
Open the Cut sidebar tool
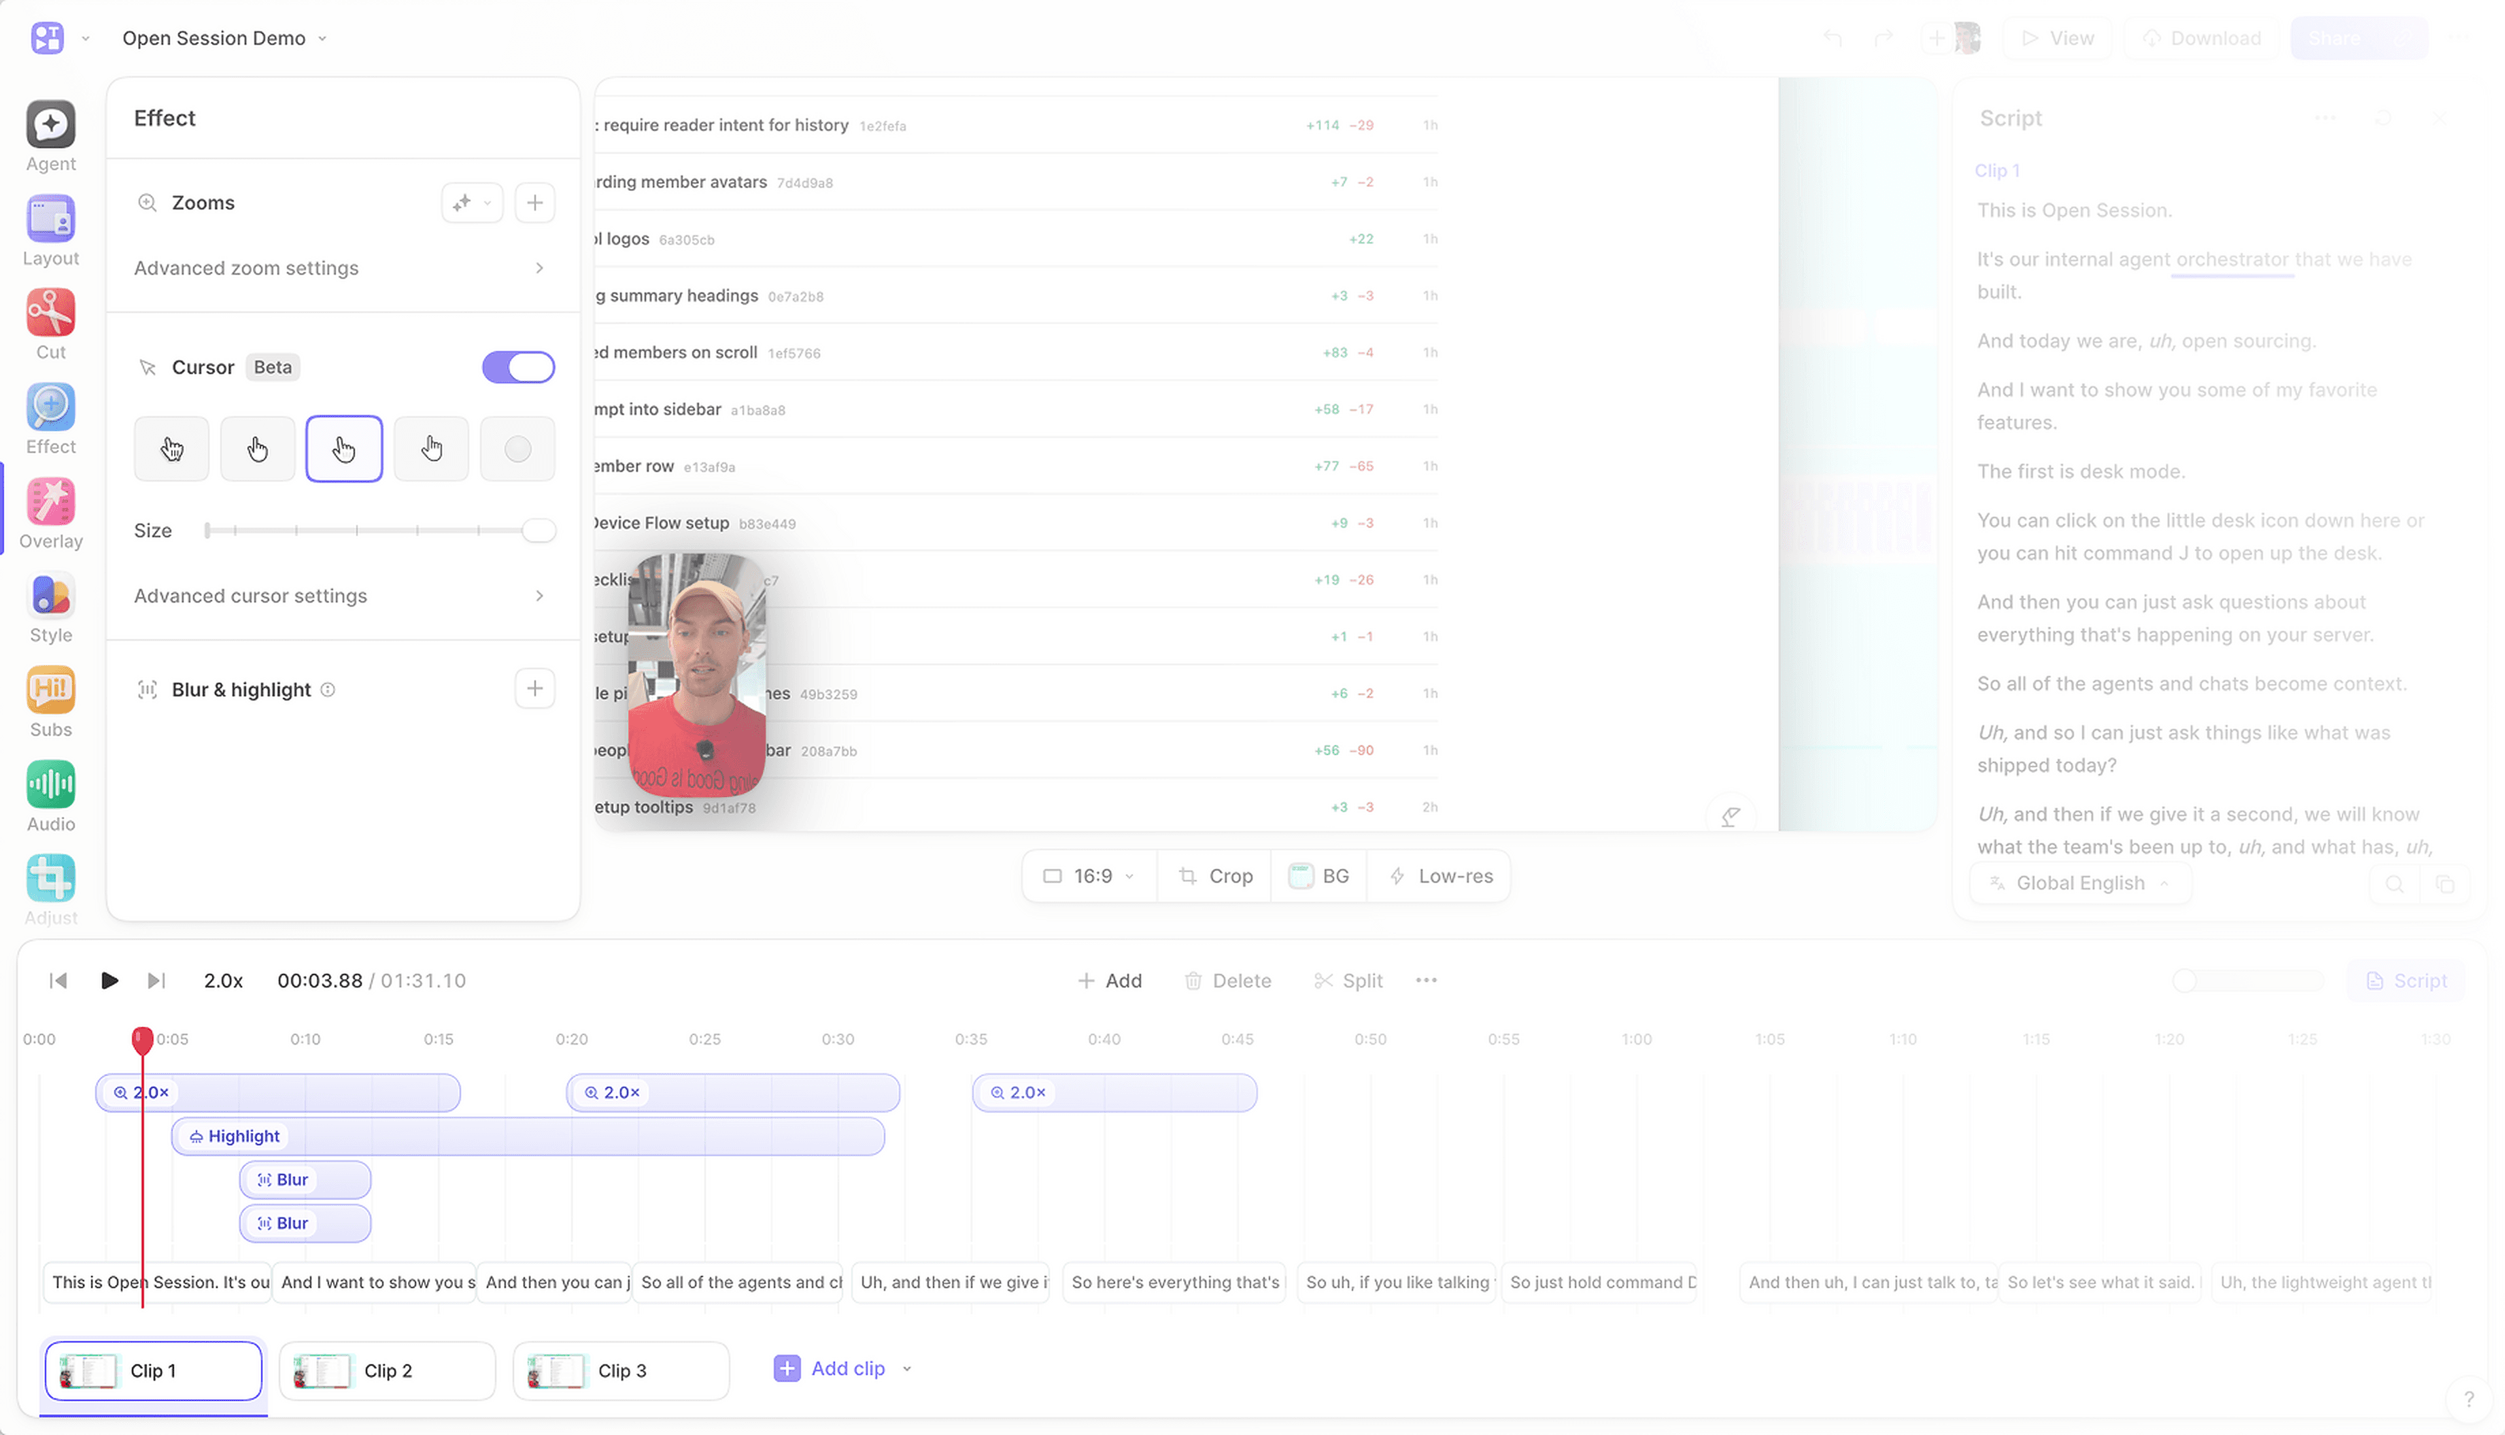50,324
